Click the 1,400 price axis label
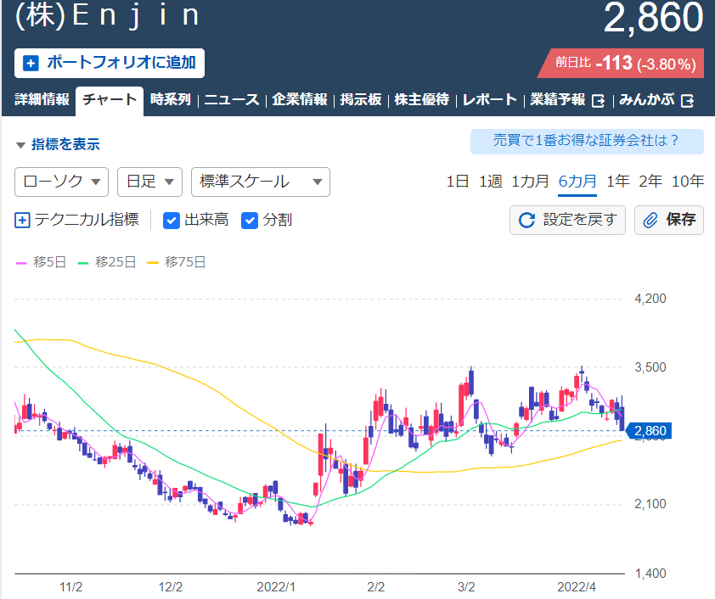This screenshot has height=599, width=715. tap(650, 574)
